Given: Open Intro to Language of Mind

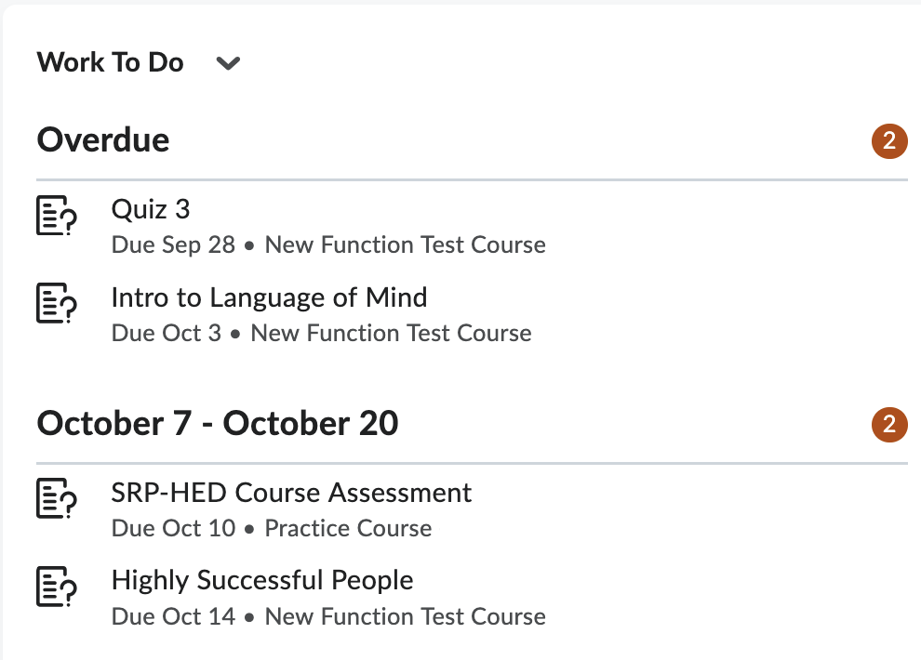Looking at the screenshot, I should [x=269, y=297].
